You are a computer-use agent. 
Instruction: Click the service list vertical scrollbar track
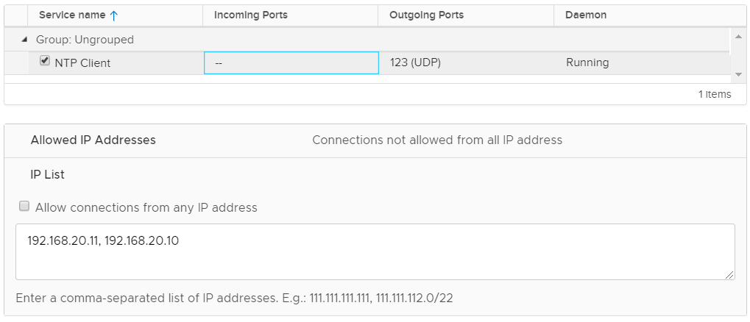click(738, 55)
